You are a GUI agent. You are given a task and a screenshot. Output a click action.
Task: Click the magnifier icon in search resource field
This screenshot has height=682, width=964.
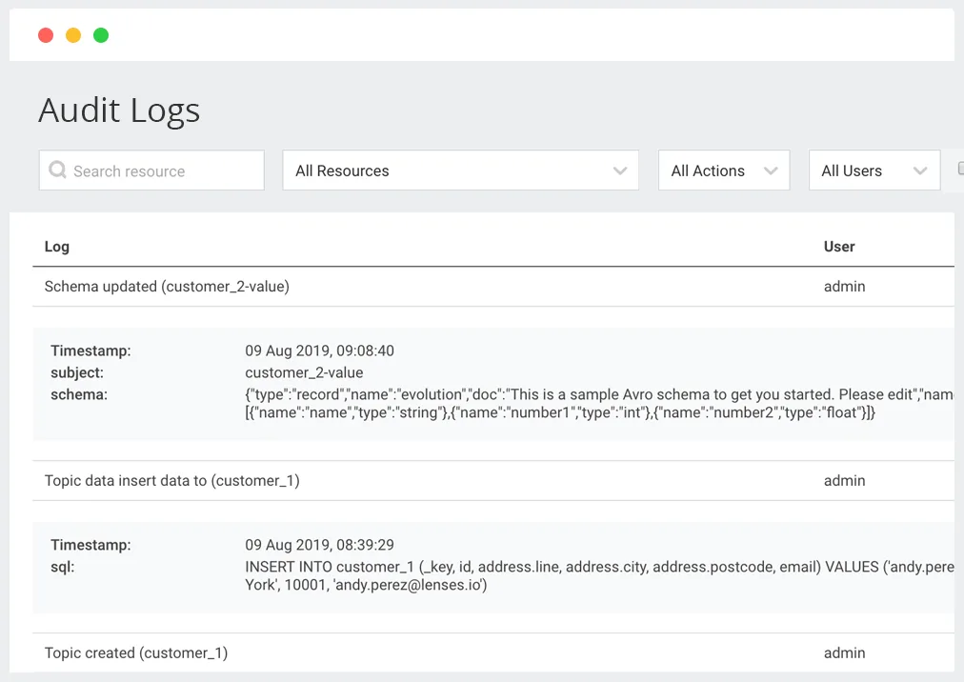tap(58, 170)
